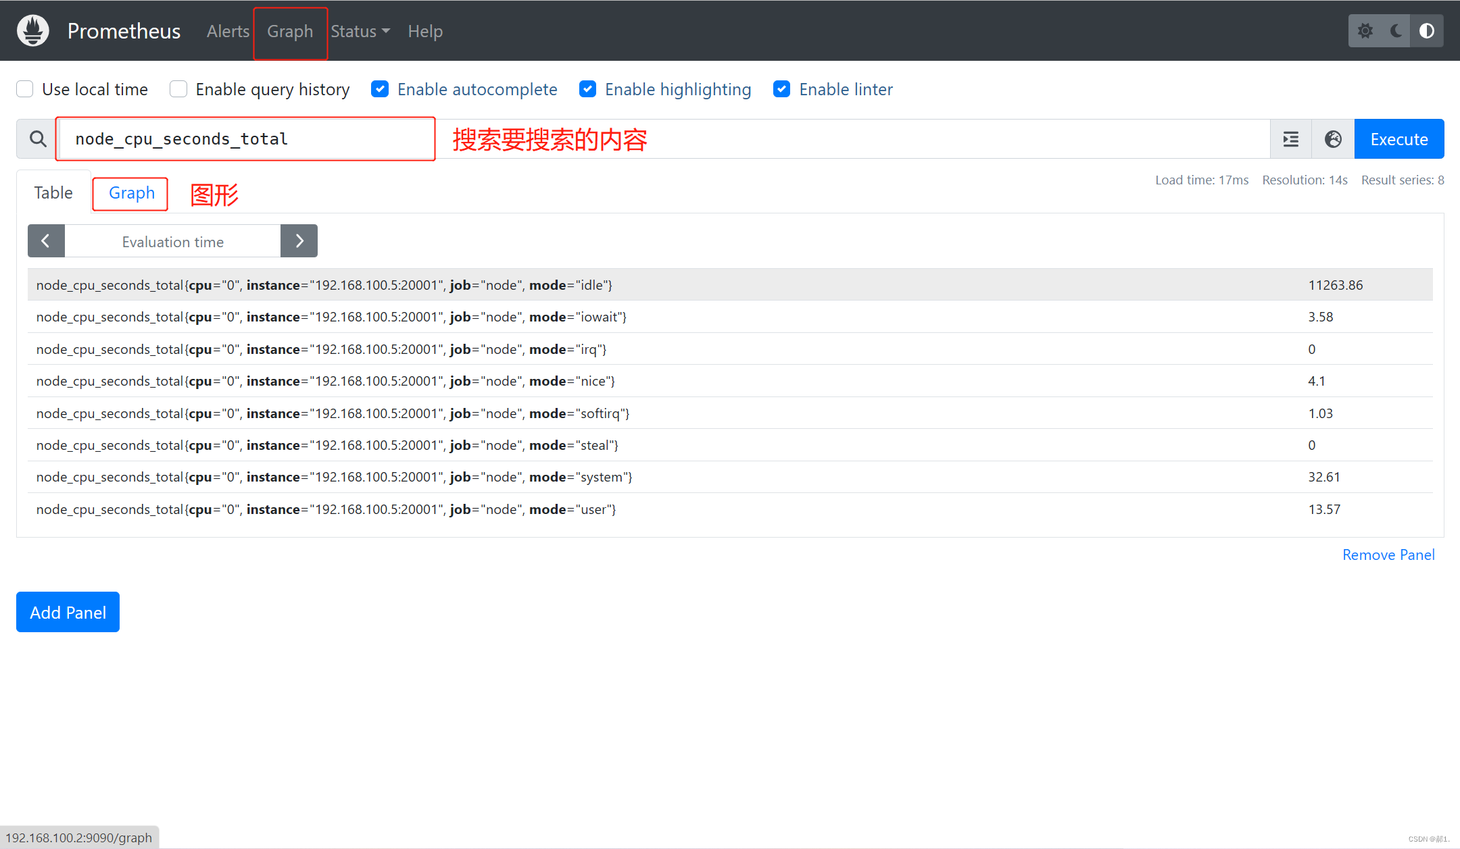Switch to the Graph tab
This screenshot has width=1460, height=849.
click(130, 193)
